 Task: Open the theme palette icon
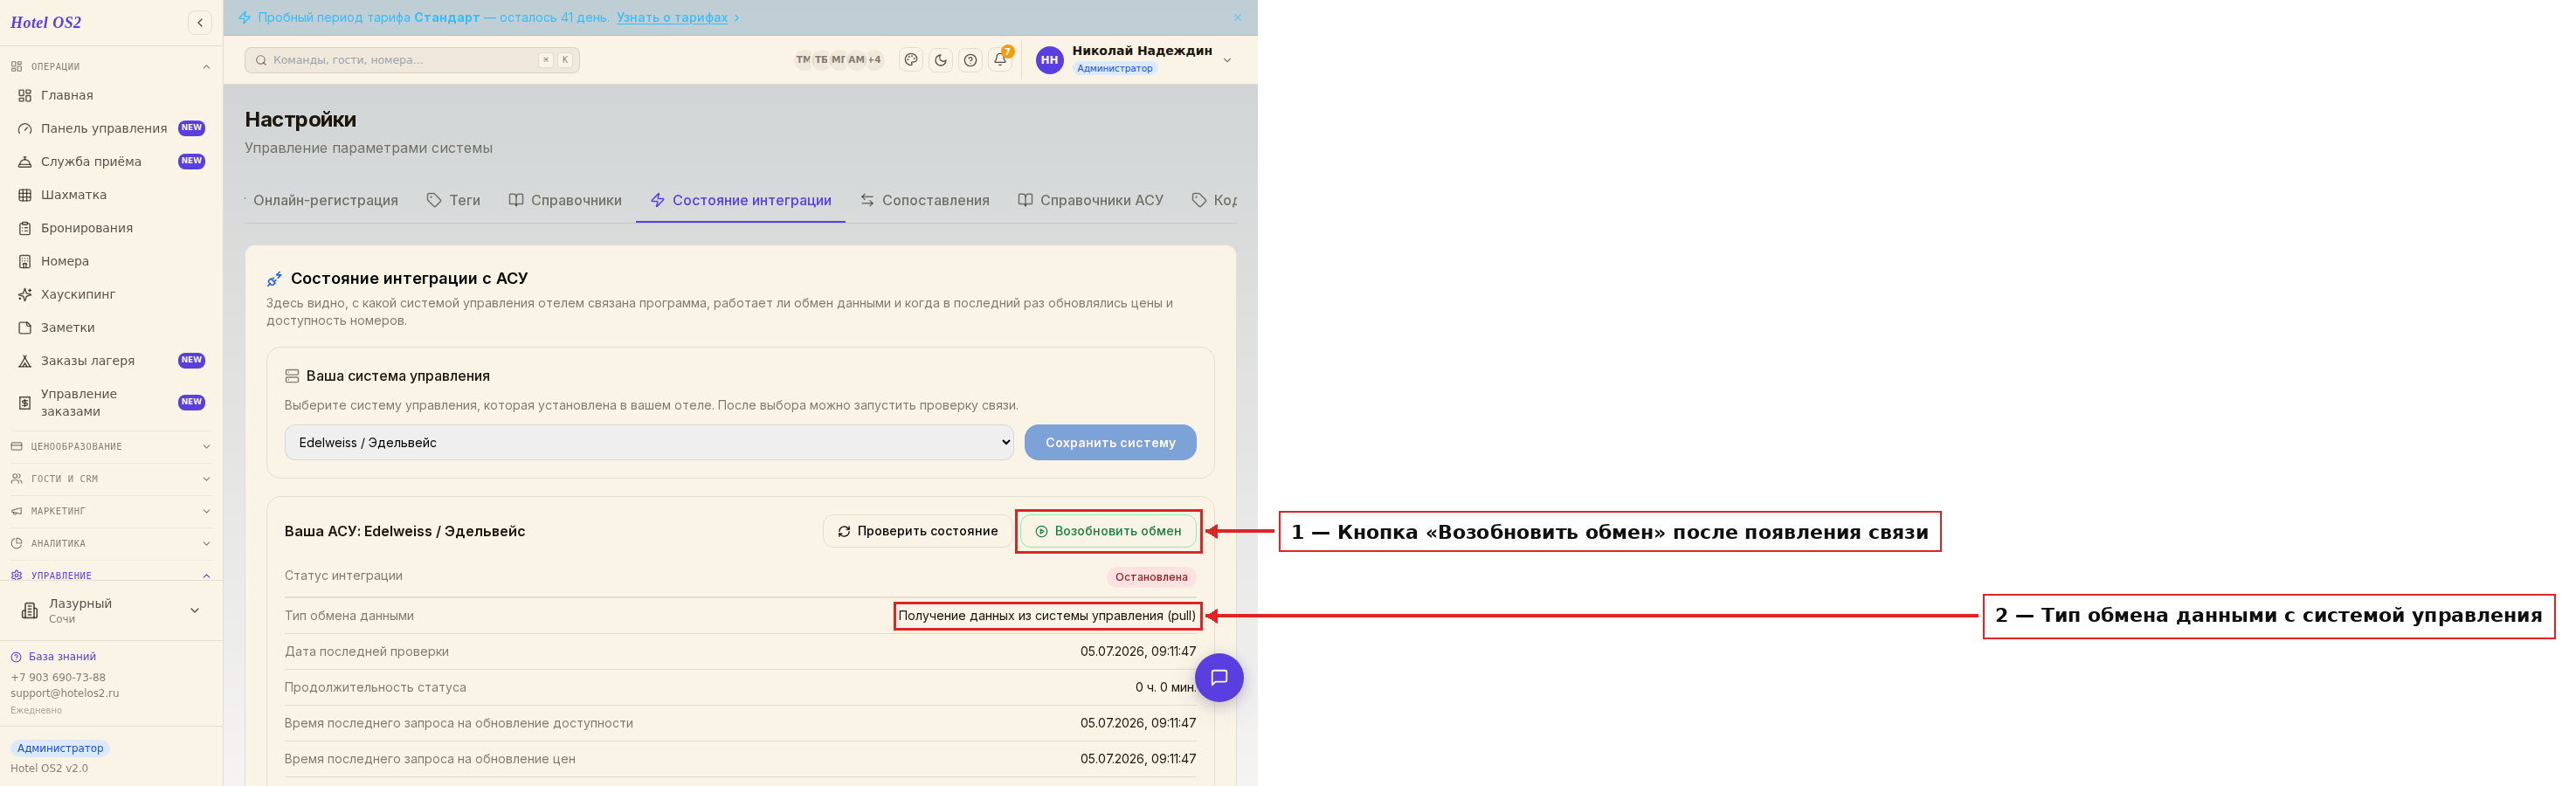coord(910,60)
